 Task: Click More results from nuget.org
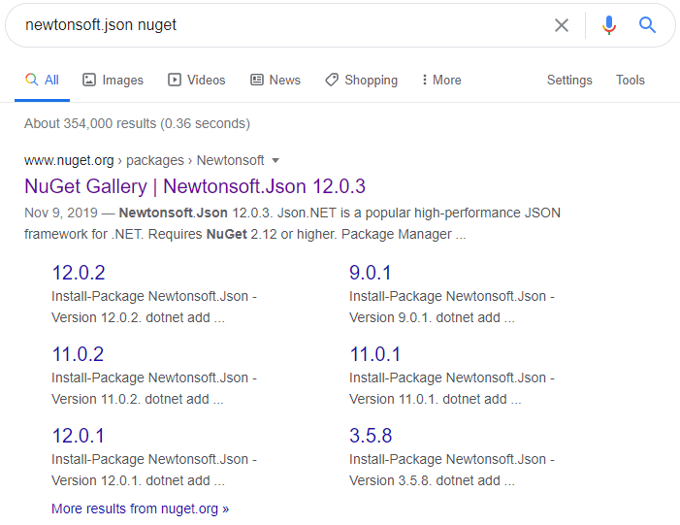coord(140,509)
